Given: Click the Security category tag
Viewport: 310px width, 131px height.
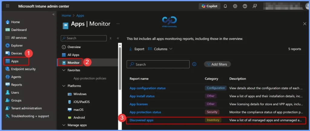Looking at the screenshot, I should pyautogui.click(x=212, y=112).
